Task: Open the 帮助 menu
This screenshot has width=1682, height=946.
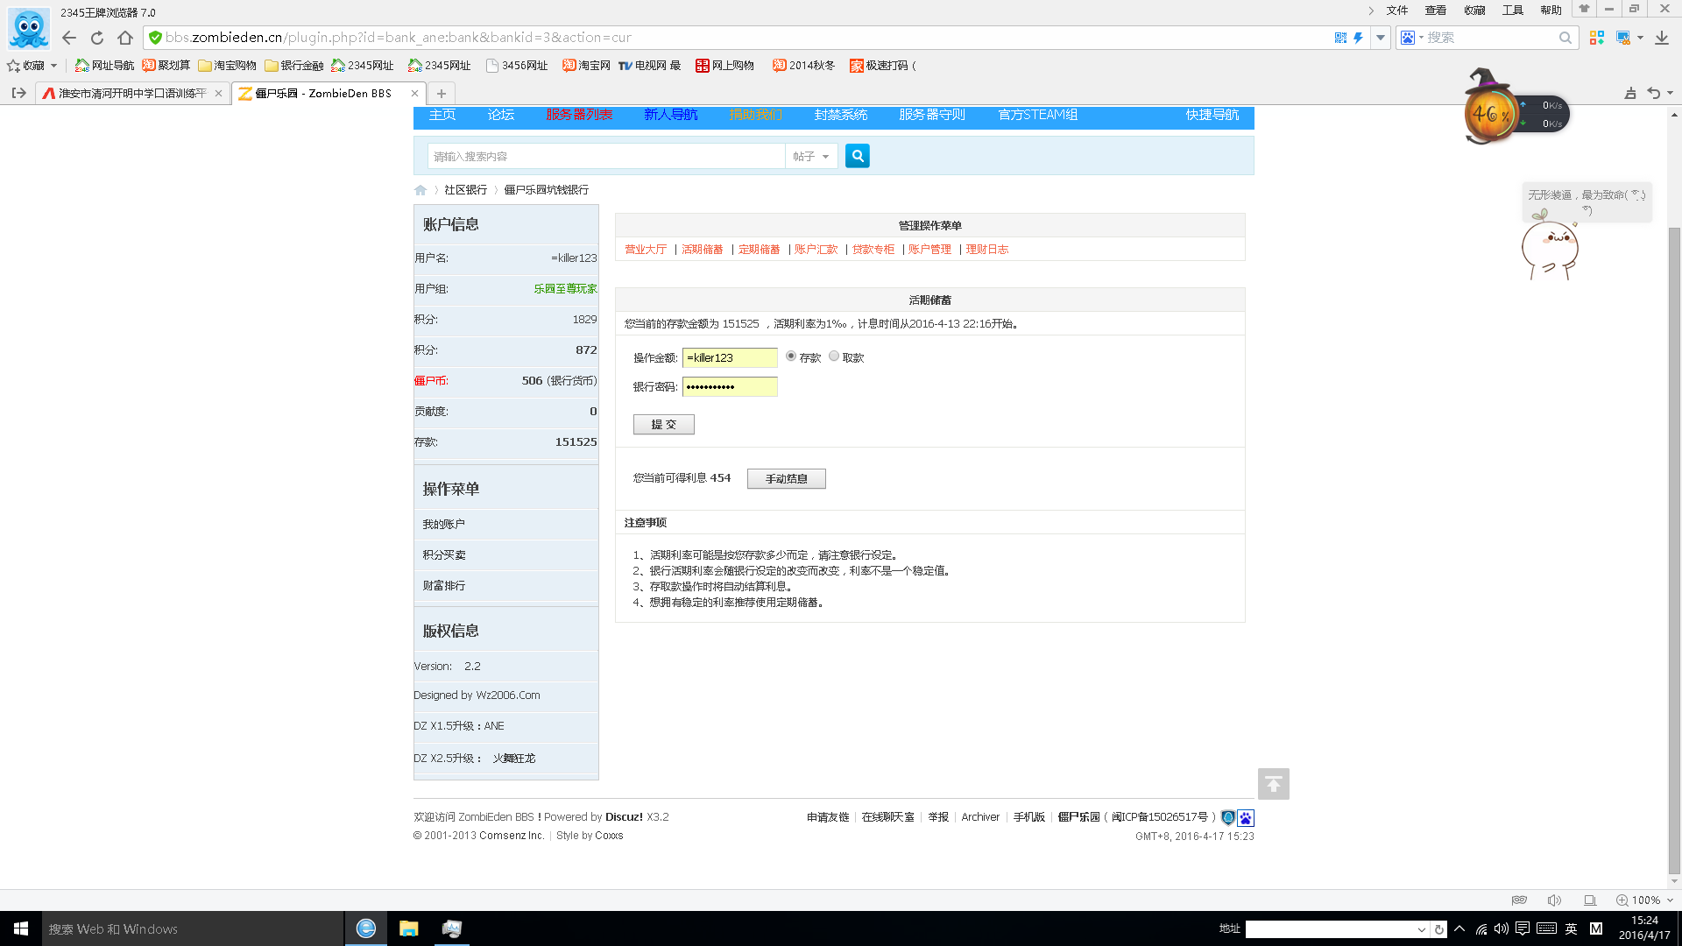Action: [x=1551, y=11]
